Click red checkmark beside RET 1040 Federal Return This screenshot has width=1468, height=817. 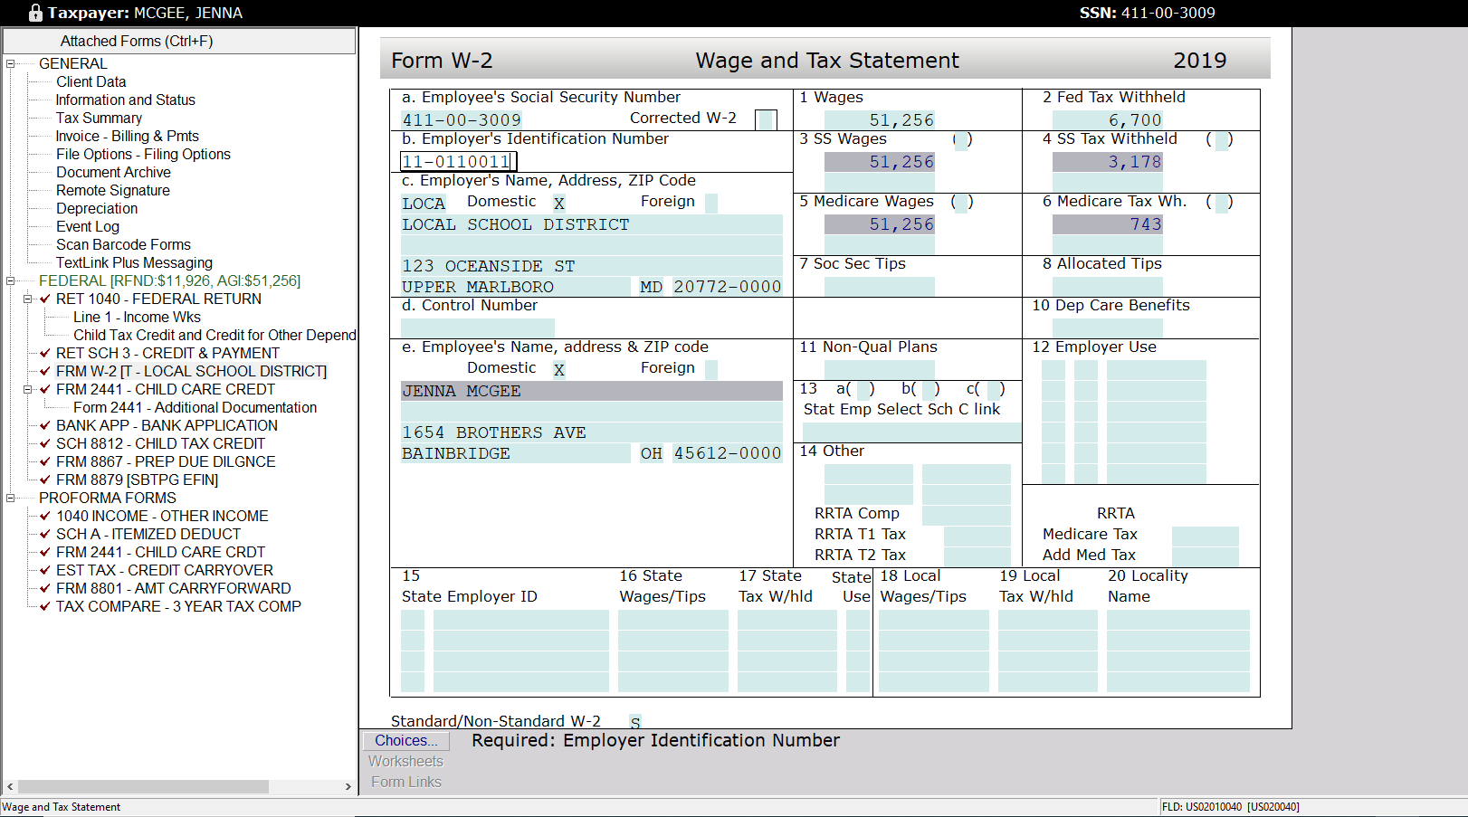tap(45, 299)
